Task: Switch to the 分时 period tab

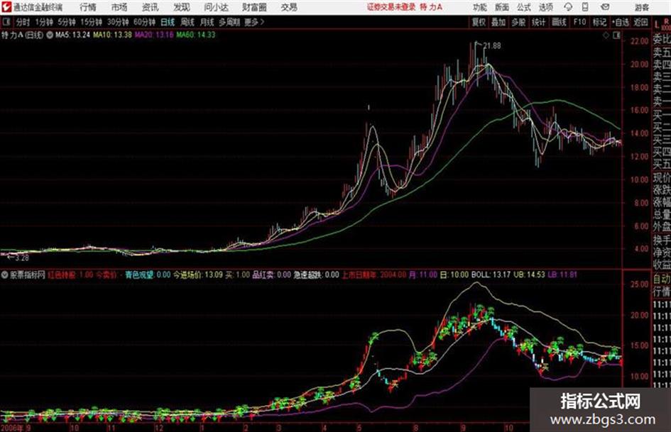Action: pyautogui.click(x=23, y=22)
